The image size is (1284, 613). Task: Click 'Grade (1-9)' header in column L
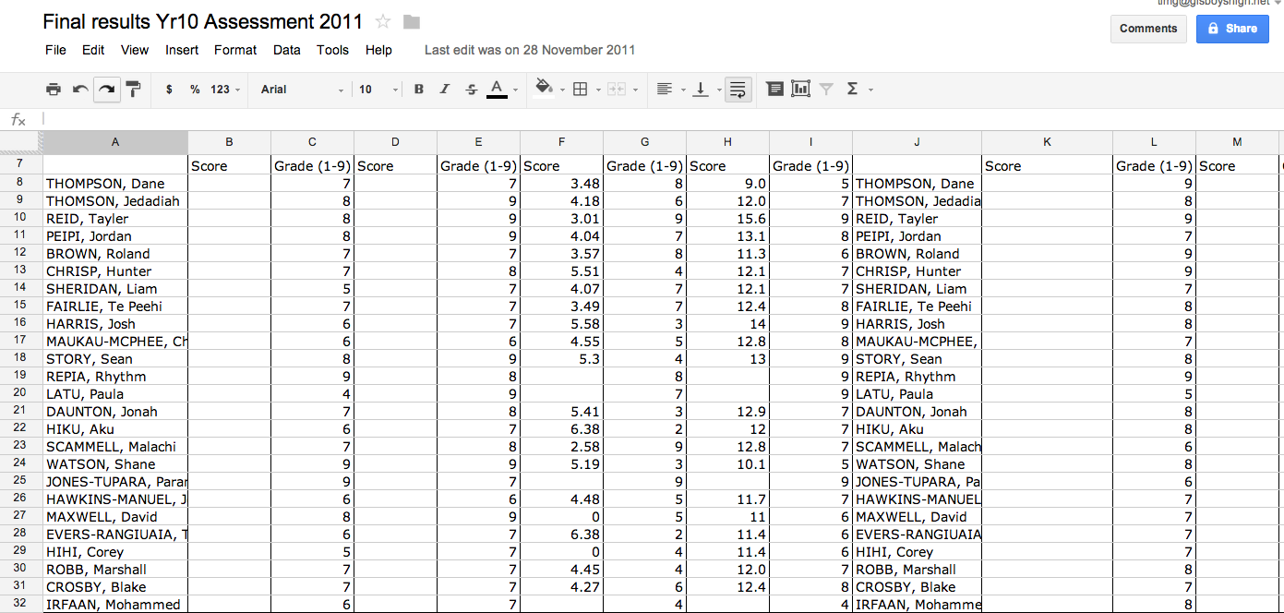pyautogui.click(x=1154, y=166)
